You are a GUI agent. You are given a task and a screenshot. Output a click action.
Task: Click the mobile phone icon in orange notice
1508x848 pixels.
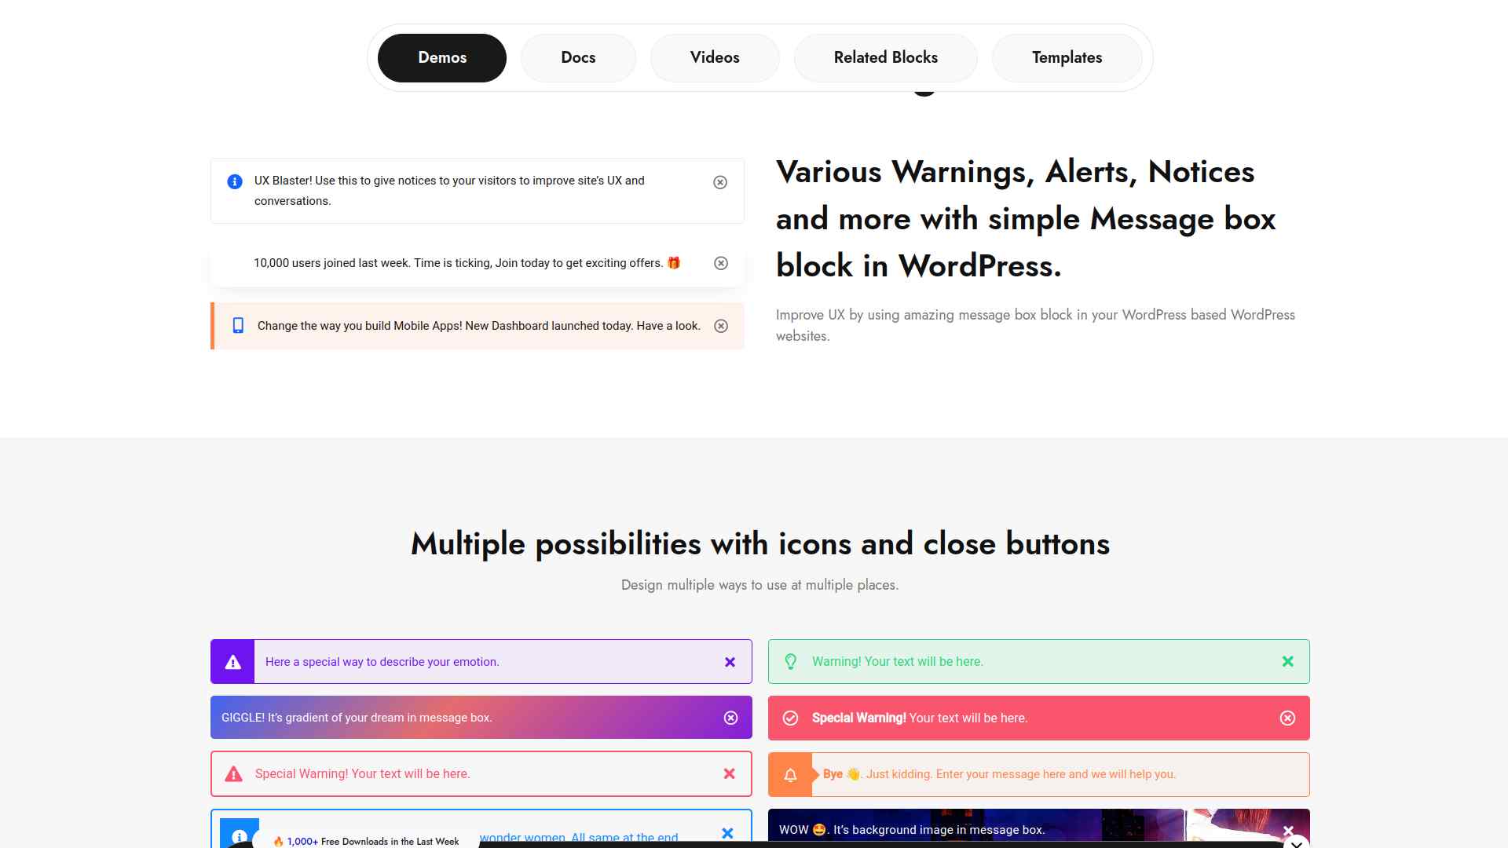(238, 326)
